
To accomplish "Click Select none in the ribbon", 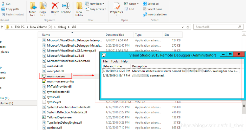I will pyautogui.click(x=152, y=9).
